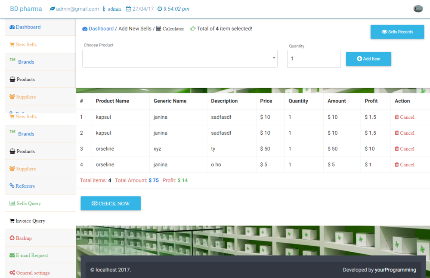Screen dimensions: 430x278
Task: Click the Backup recycle icon
Action: [12, 238]
